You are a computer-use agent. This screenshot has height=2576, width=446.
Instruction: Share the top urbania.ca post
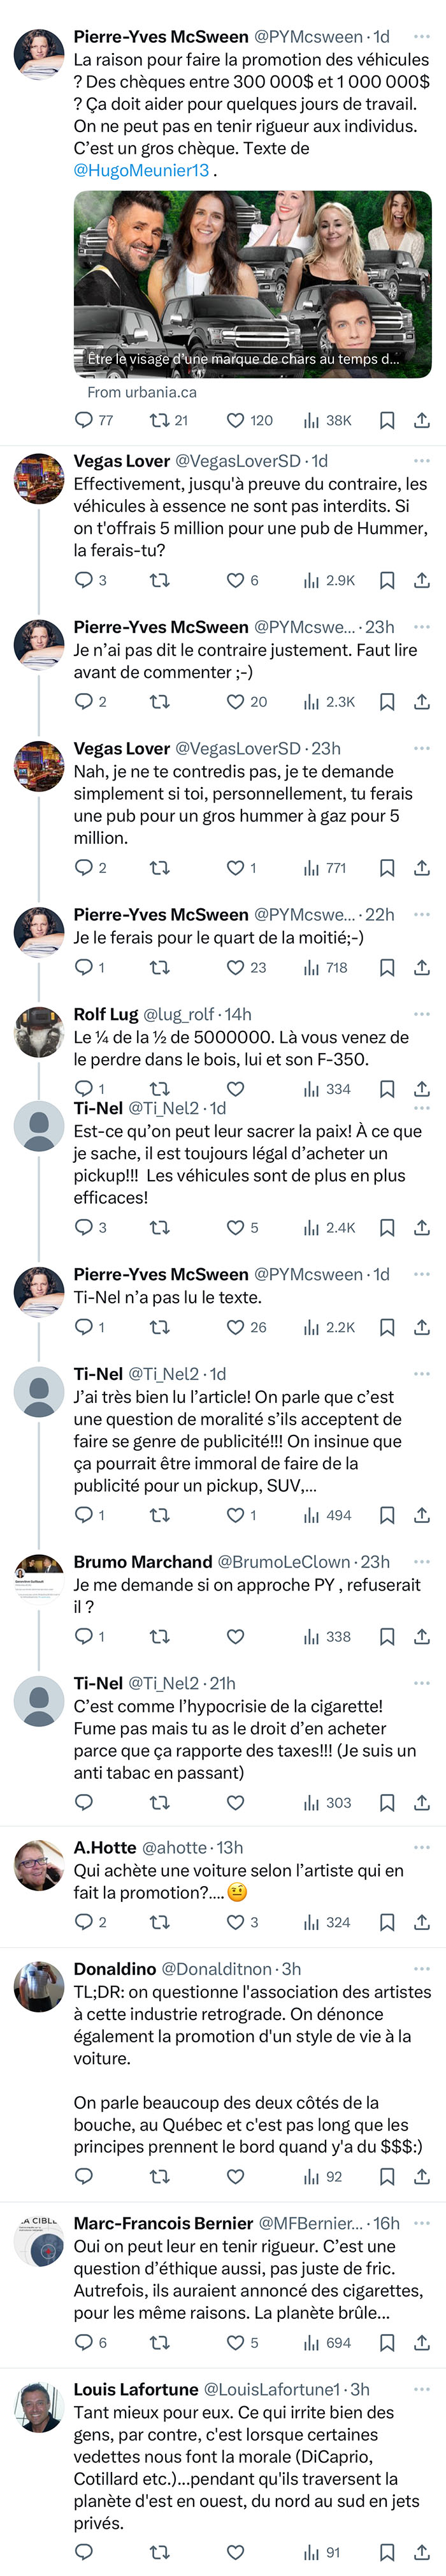(422, 420)
